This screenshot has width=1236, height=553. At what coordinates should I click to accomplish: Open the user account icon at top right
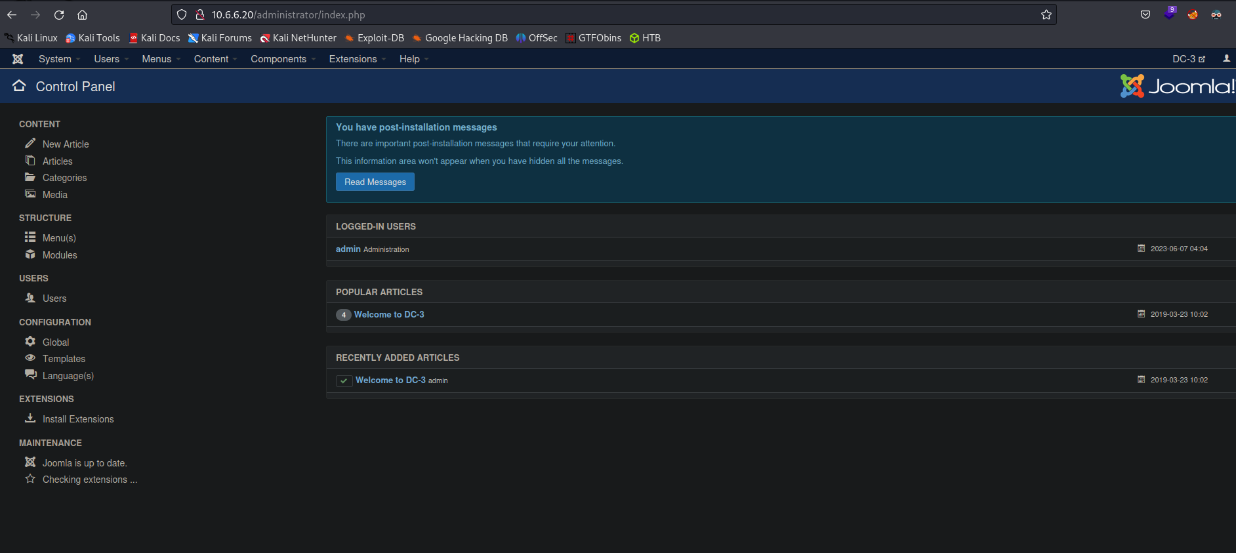coord(1226,59)
